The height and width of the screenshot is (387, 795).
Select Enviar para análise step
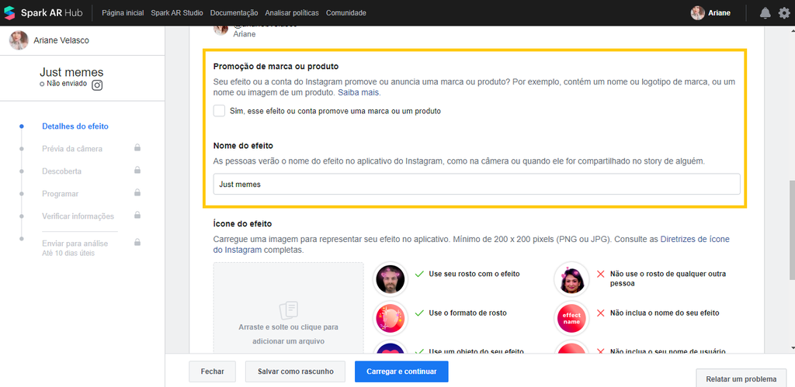(x=75, y=244)
